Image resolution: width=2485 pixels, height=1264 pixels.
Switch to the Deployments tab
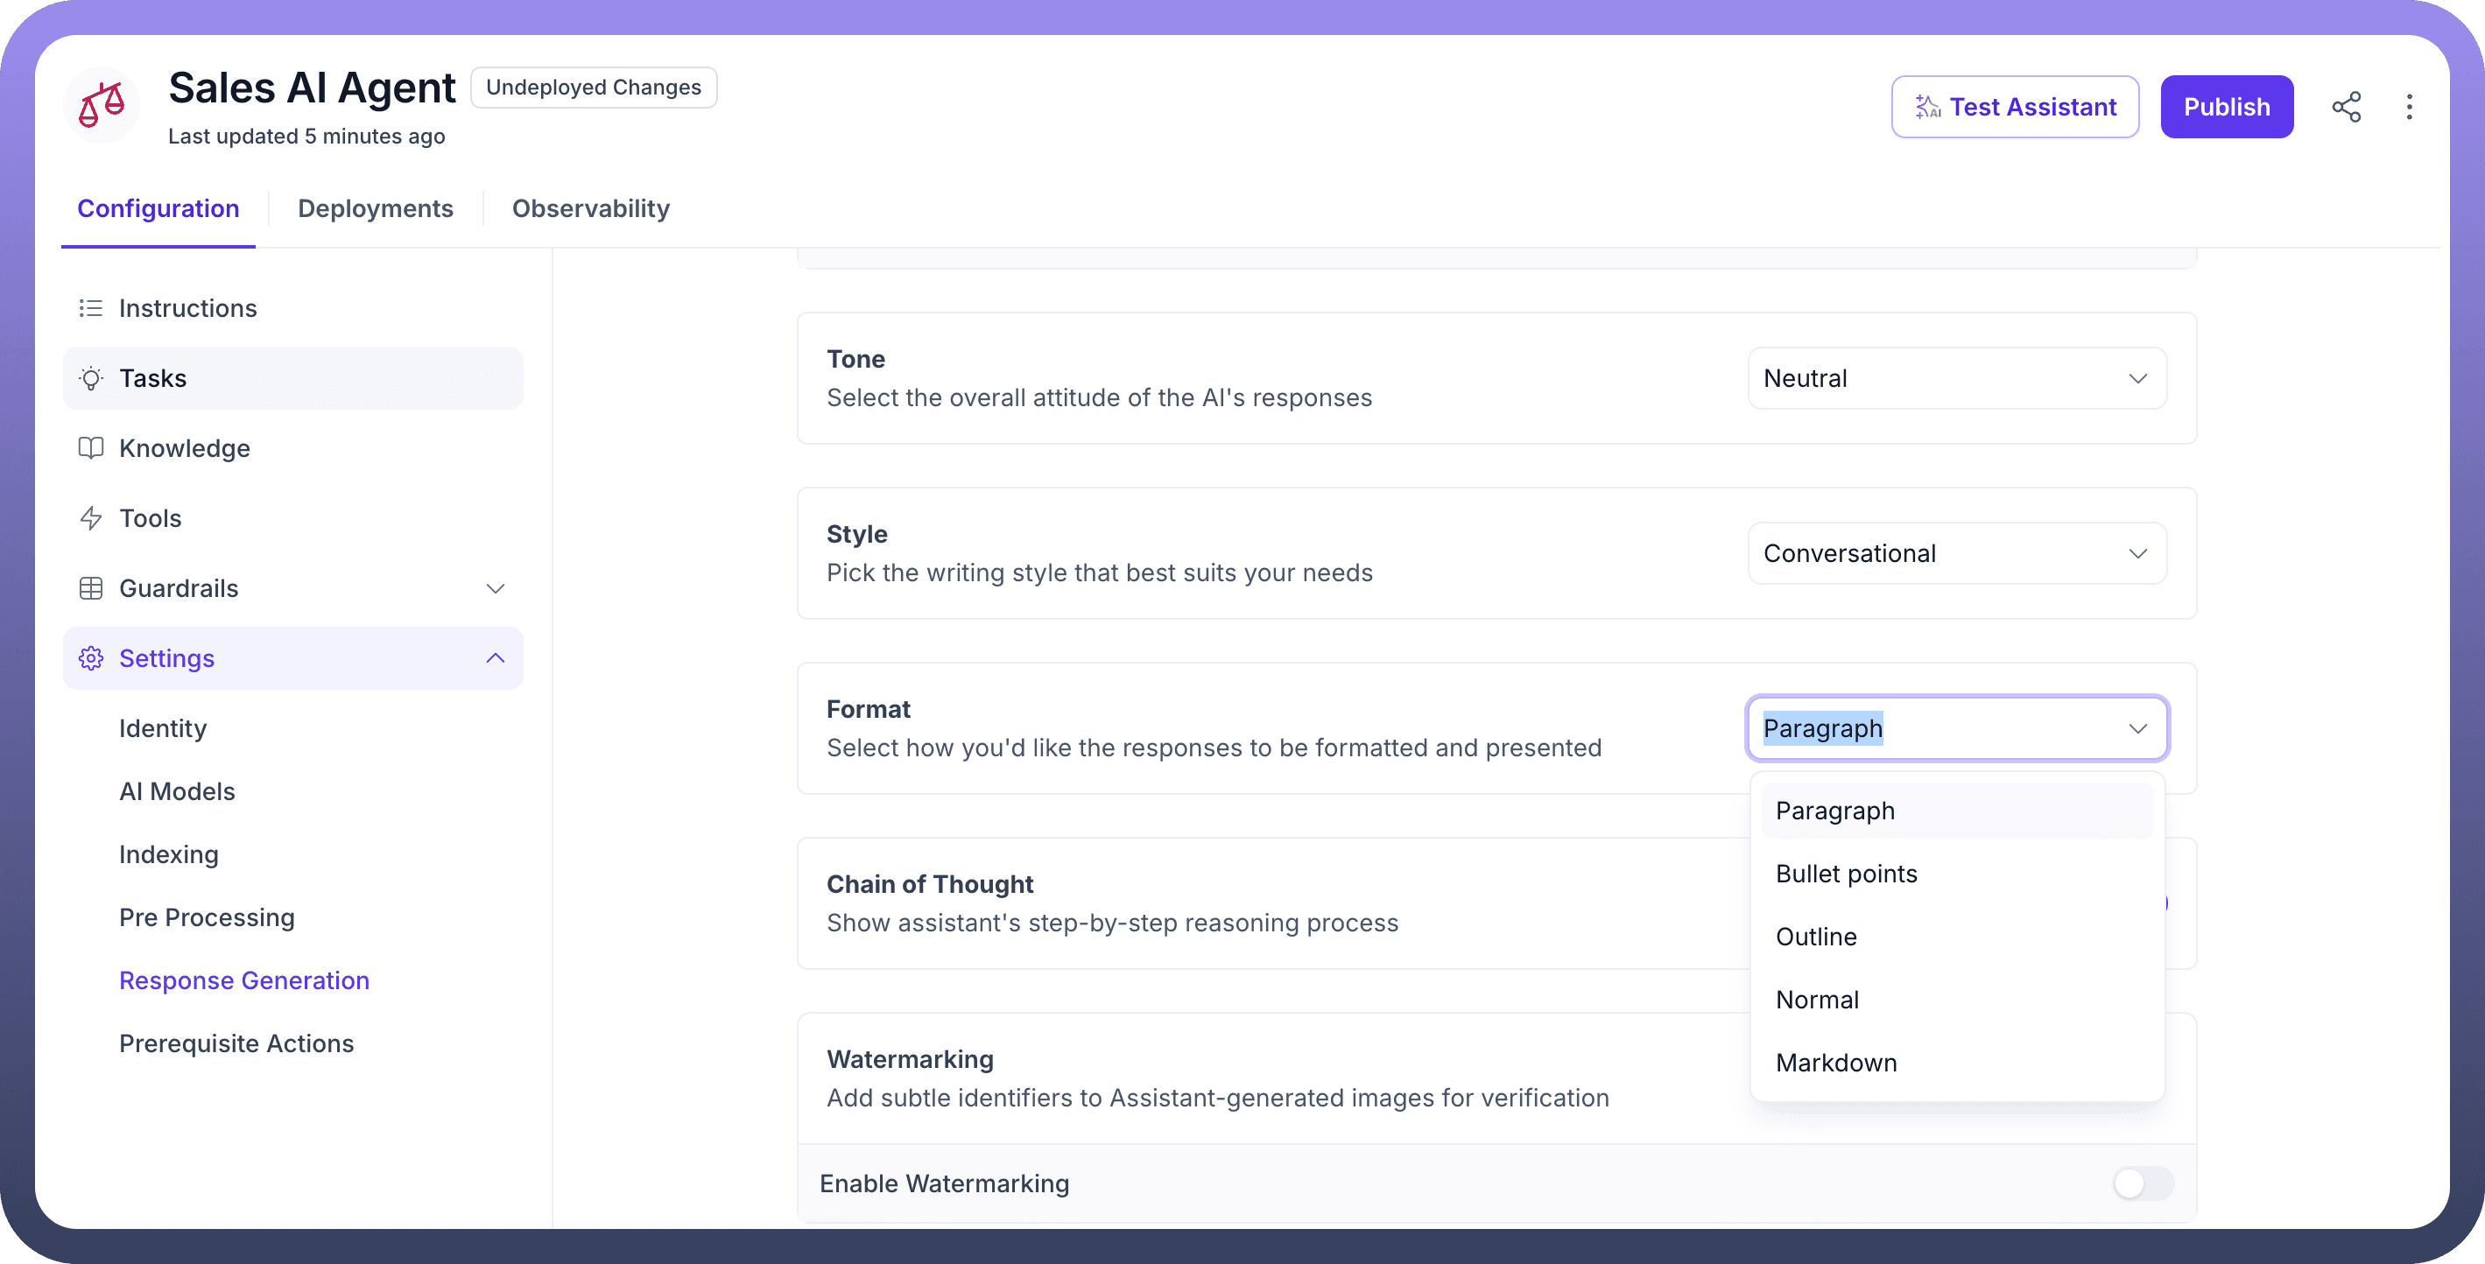[376, 208]
